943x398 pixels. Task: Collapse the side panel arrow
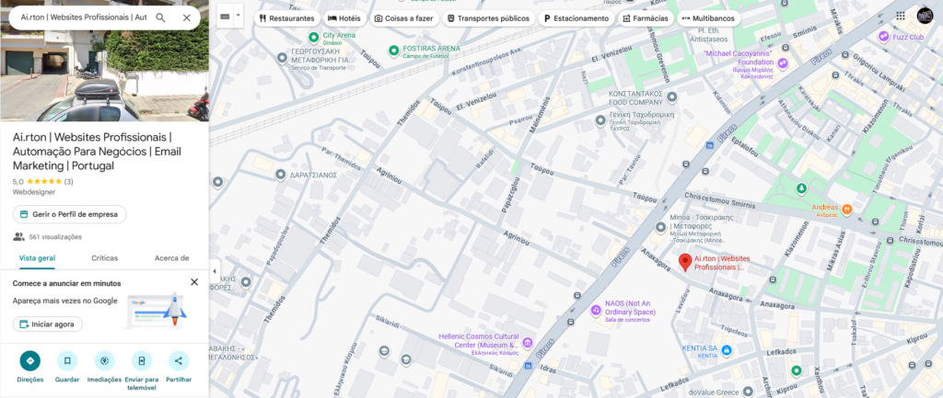coord(215,271)
